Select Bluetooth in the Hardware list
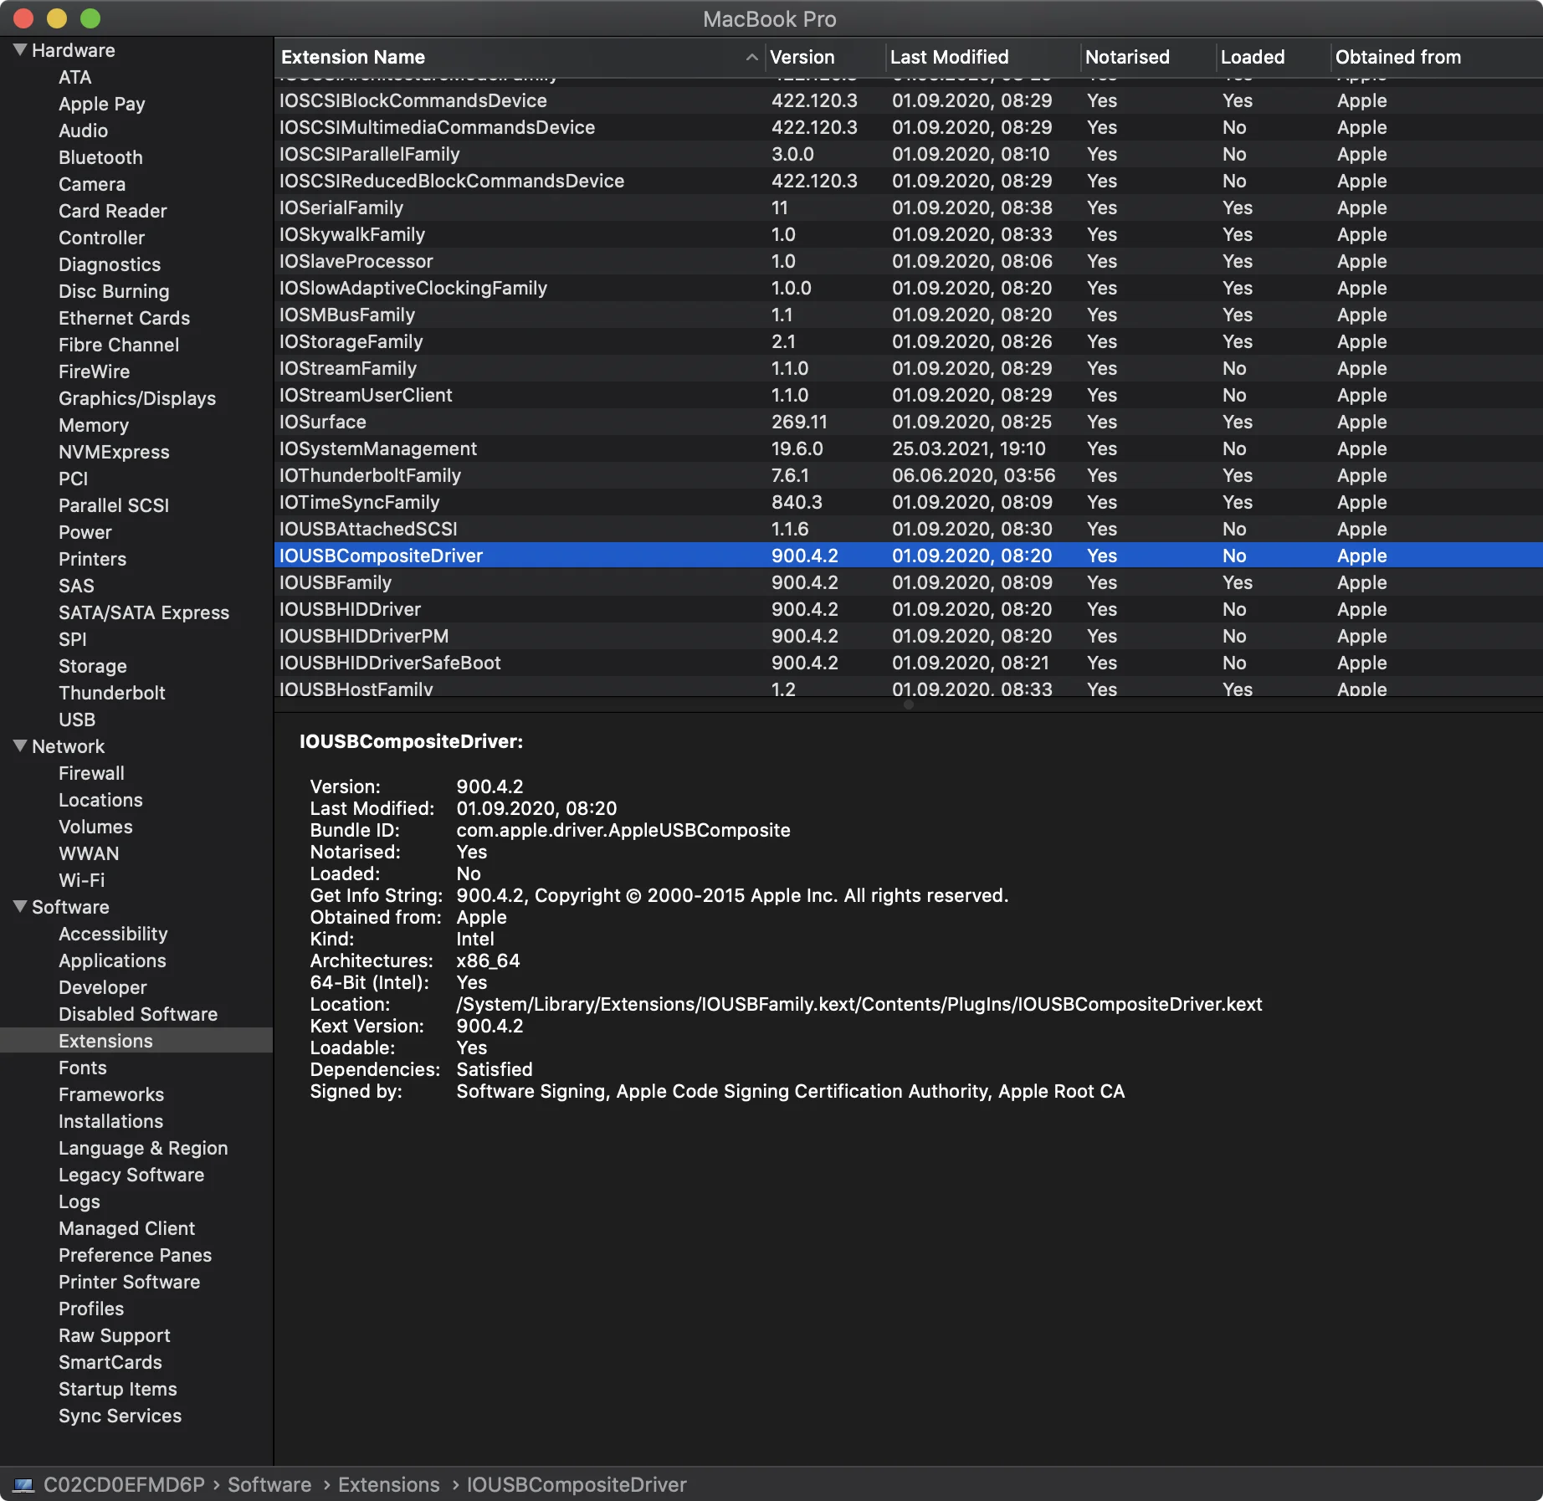Screen dimensions: 1543x1501 [x=100, y=157]
